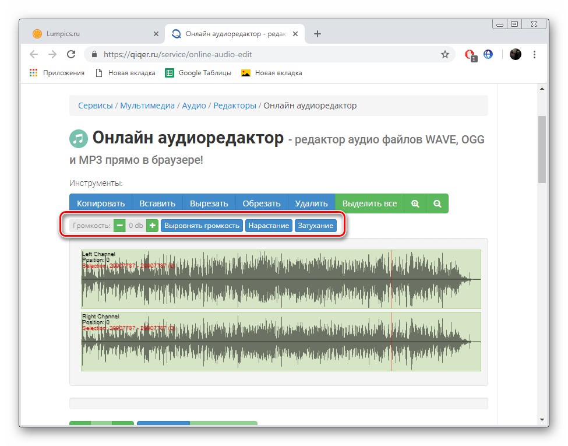Bookmark the page with the star icon
568x446 pixels.
tap(445, 54)
